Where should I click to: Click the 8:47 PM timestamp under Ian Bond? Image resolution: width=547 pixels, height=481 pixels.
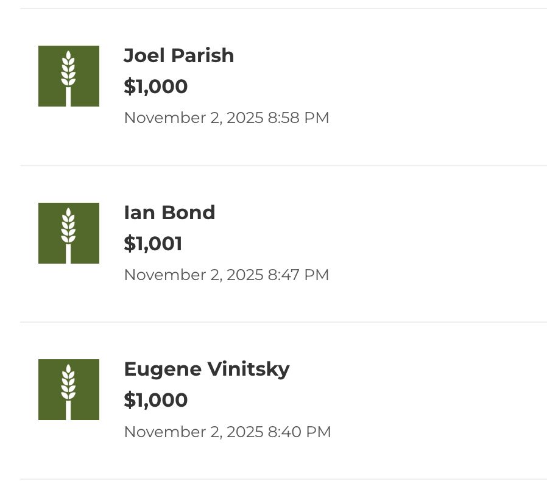tap(227, 275)
